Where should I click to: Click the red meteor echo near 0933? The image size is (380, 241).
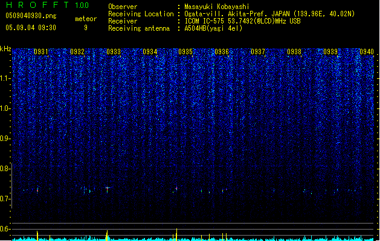(107, 189)
